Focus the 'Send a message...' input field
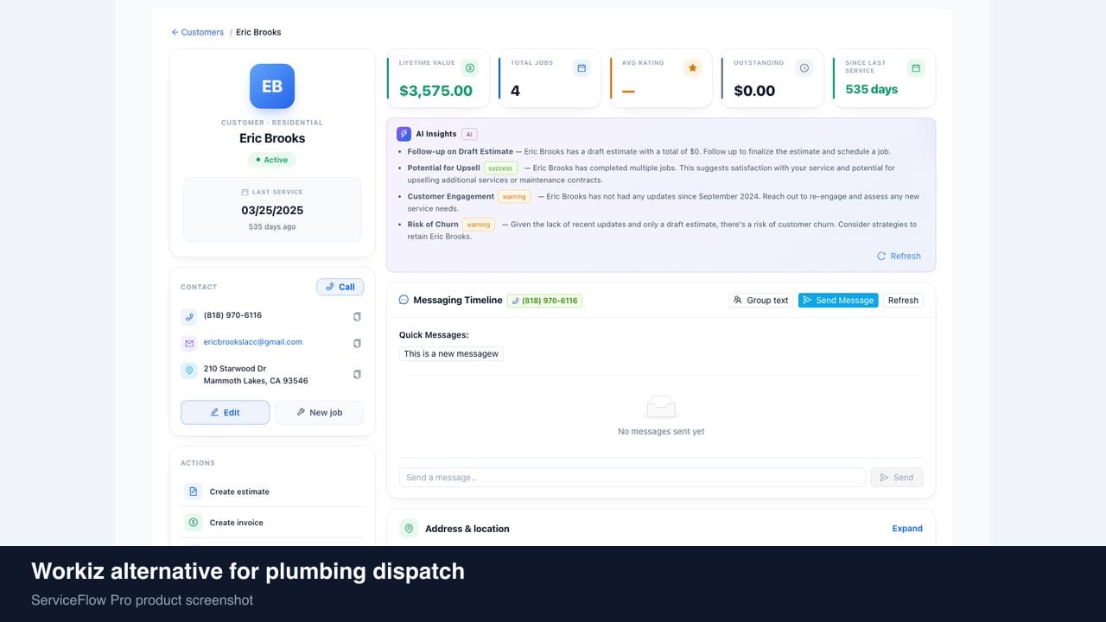Image resolution: width=1106 pixels, height=622 pixels. click(632, 477)
